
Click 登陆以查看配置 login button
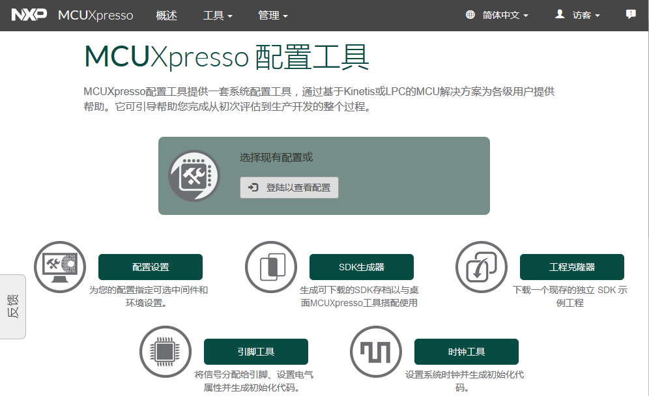coord(289,188)
